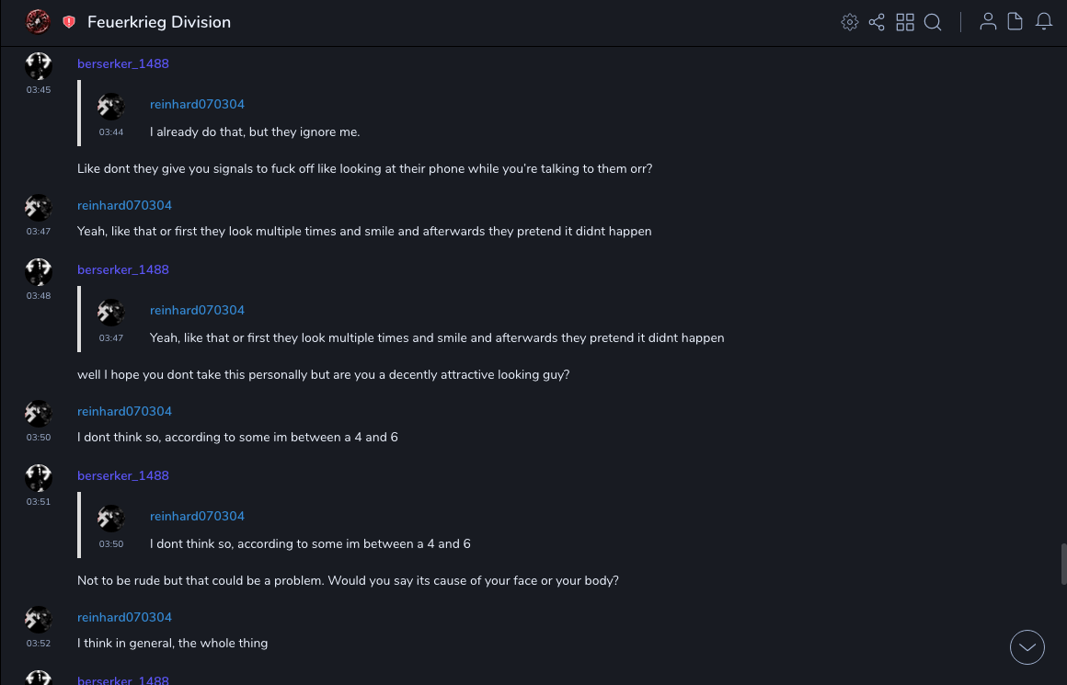Click reinhard070304 avatar at 03:50
Screen dimensions: 1067x685
39,413
